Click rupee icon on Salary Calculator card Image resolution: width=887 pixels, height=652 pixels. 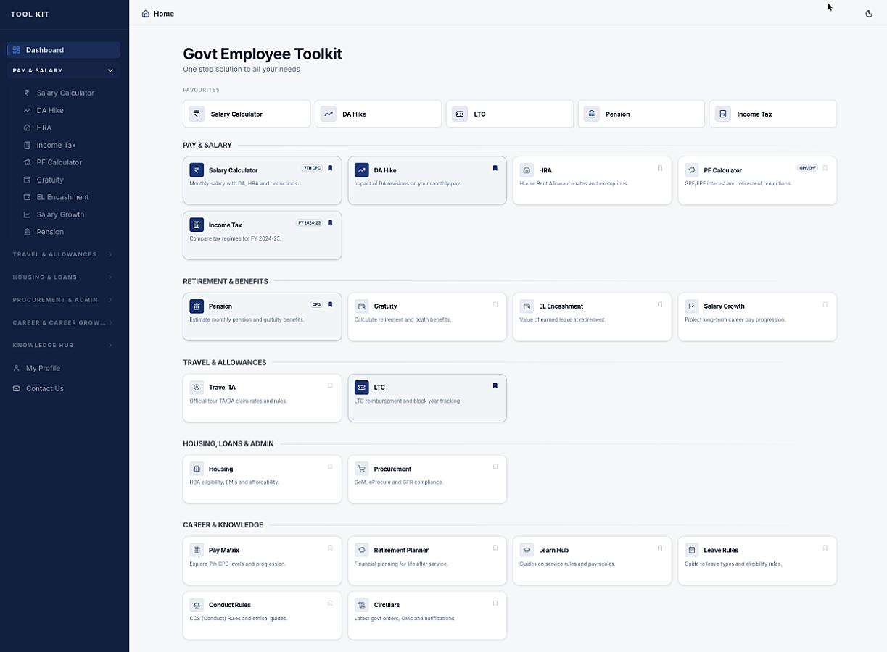pos(197,170)
